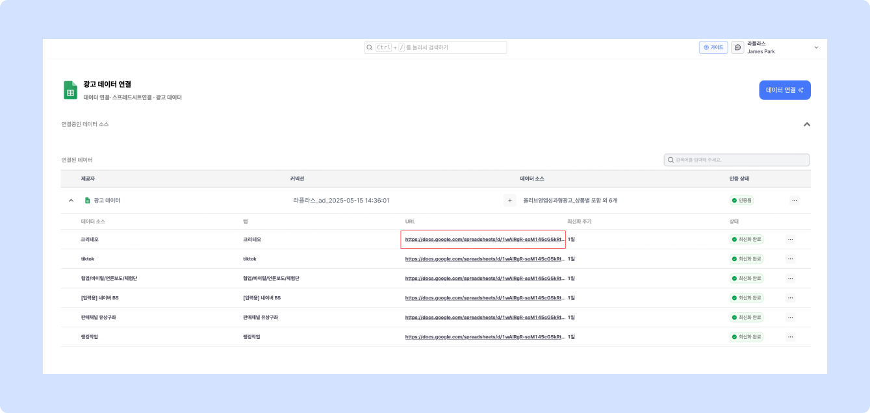Open three-dot menu for 판매채널 유상구좌 row
The width and height of the screenshot is (870, 413).
790,318
